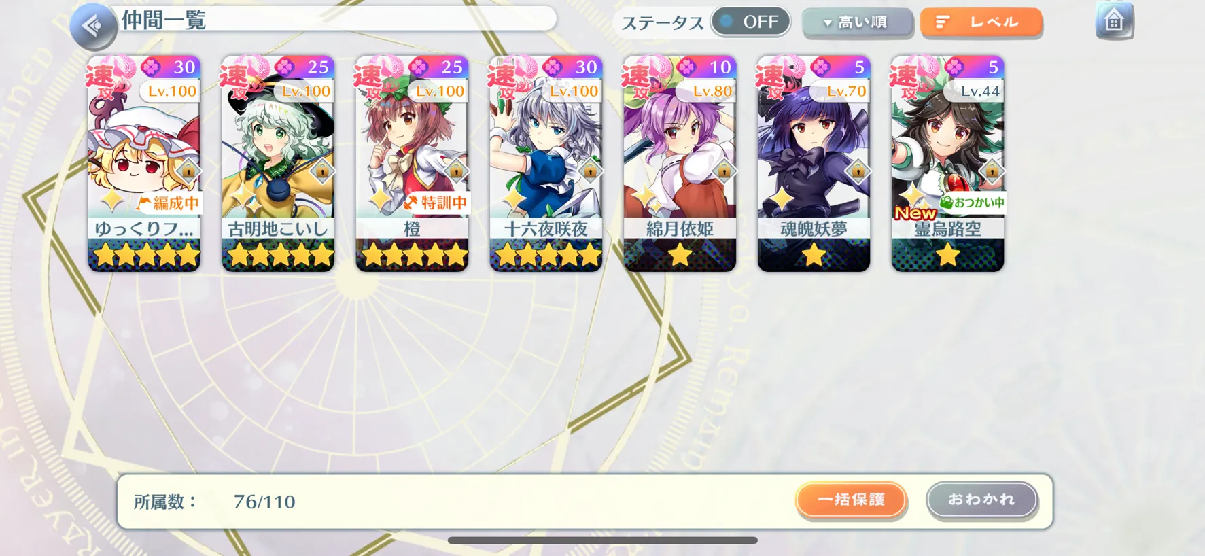The image size is (1205, 556).
Task: Select the 古明地こいし character card
Action: point(278,164)
